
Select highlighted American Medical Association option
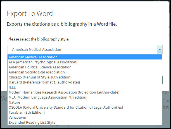(x=85, y=57)
